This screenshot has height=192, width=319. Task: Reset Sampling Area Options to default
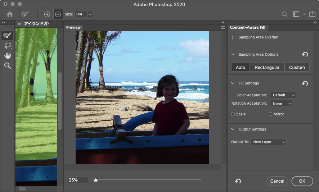[x=305, y=54]
